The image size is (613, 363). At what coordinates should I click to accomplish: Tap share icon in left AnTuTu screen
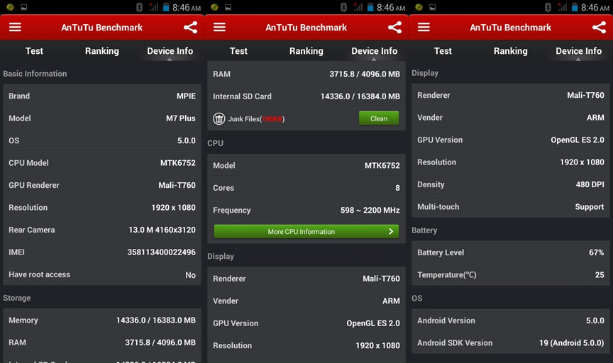(x=190, y=28)
